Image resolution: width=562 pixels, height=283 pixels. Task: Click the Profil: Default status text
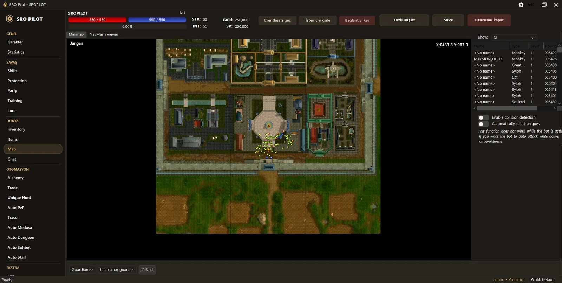[543, 279]
